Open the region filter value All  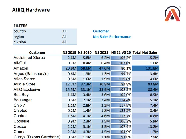point(64,37)
